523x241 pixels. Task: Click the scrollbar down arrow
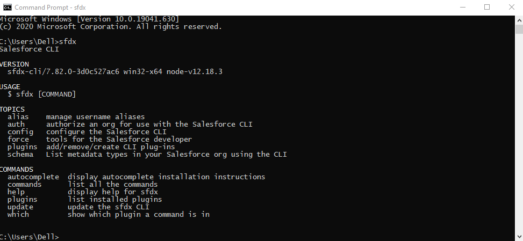click(519, 237)
